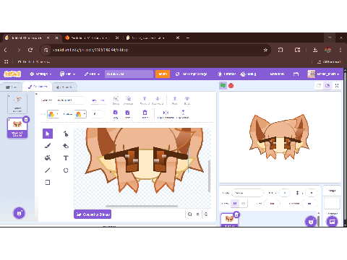Screen dimensions: 347x260
Task: Reset paint canvas zoom
Action: click(197, 214)
